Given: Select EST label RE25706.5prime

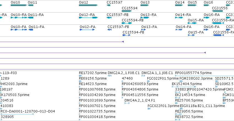Looking at the screenshot, I should [189, 100].
